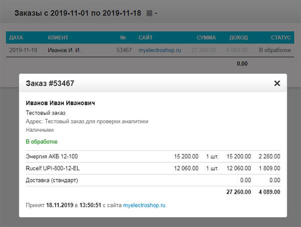
Task: Click the ДОХОД column header
Action: pyautogui.click(x=238, y=38)
